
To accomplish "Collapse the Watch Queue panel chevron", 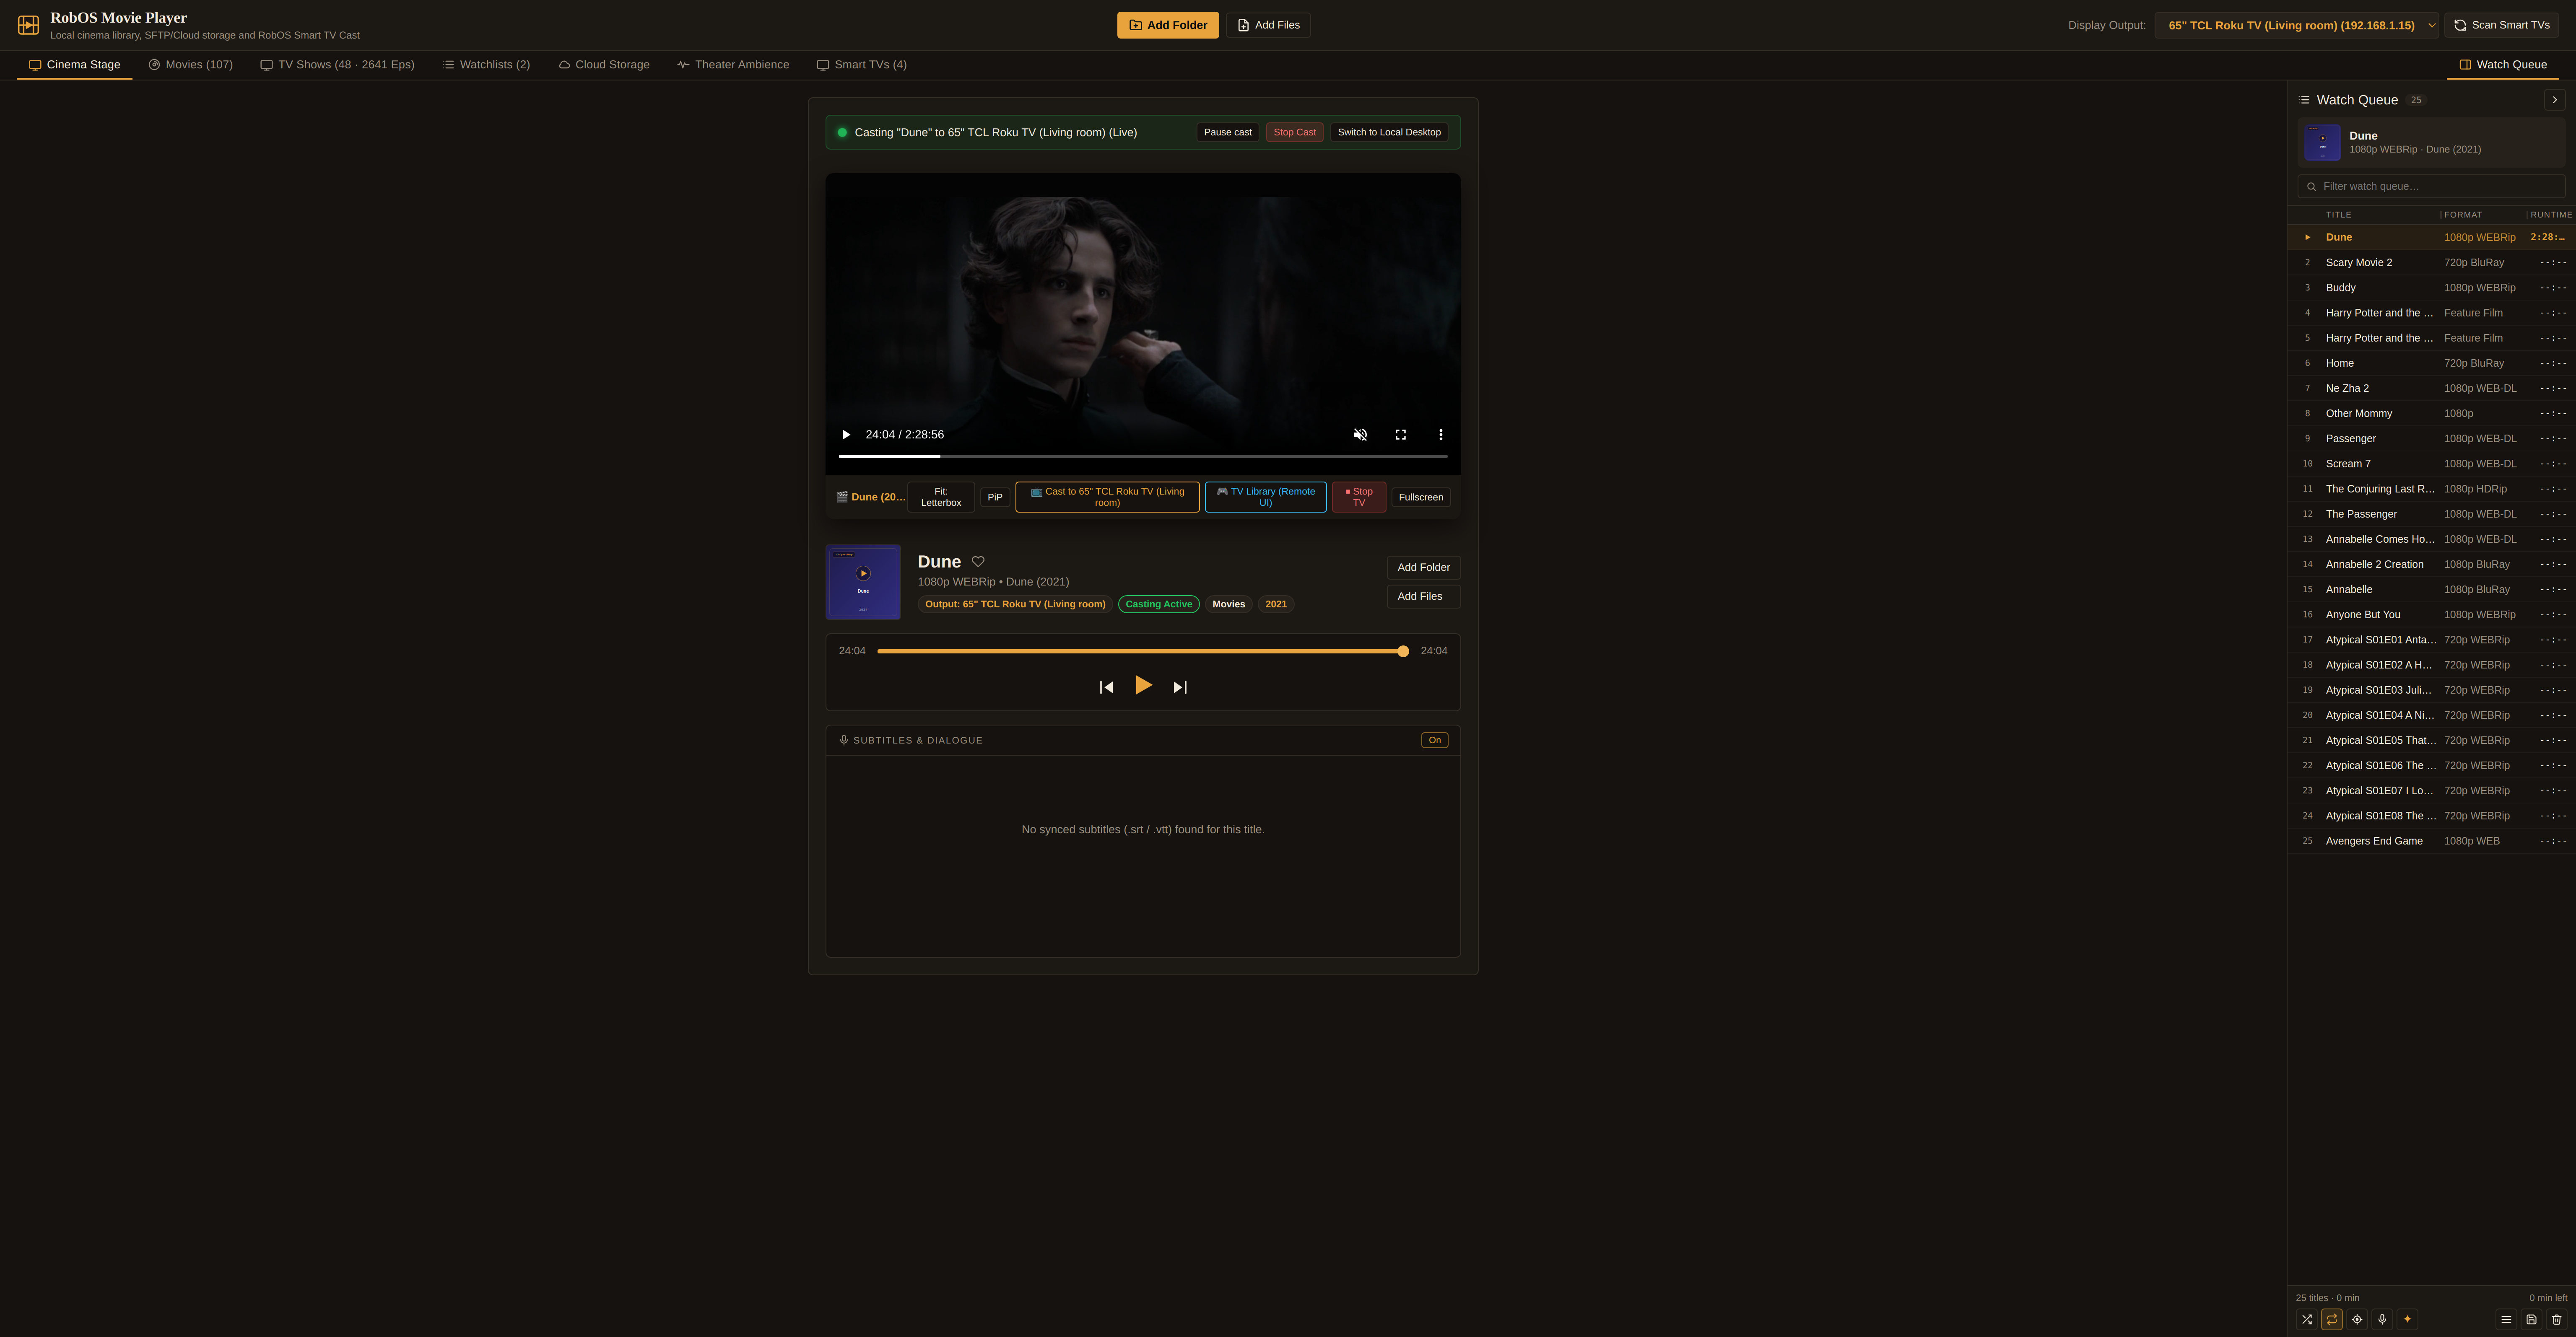I will pos(2554,100).
